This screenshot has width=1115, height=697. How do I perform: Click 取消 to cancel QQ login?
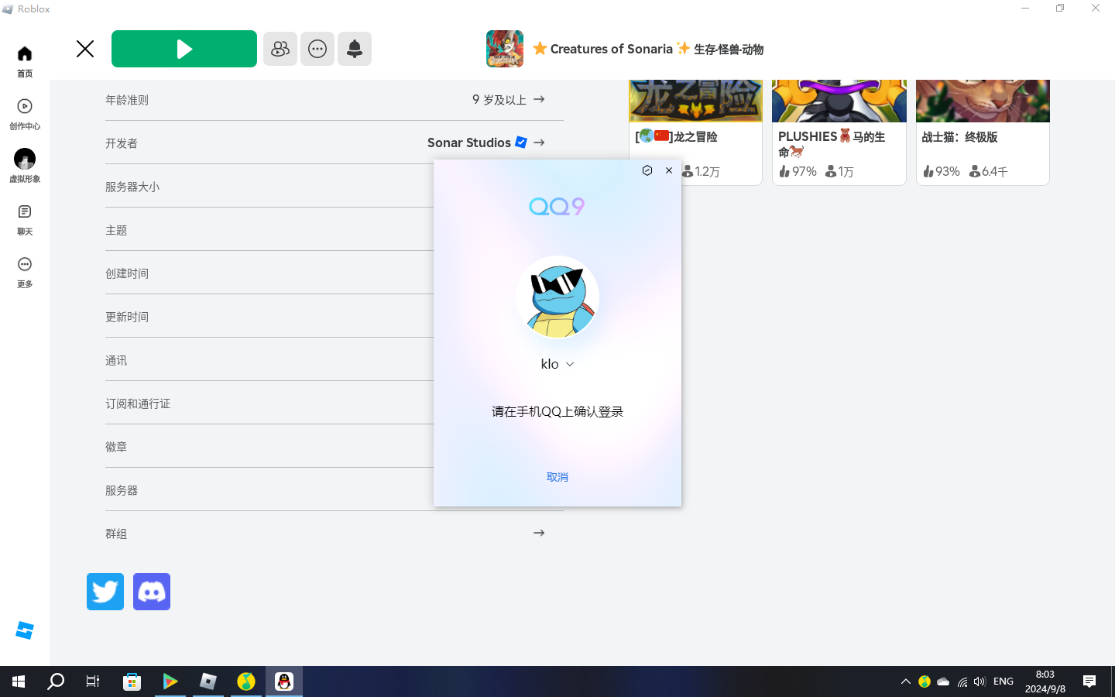tap(557, 477)
